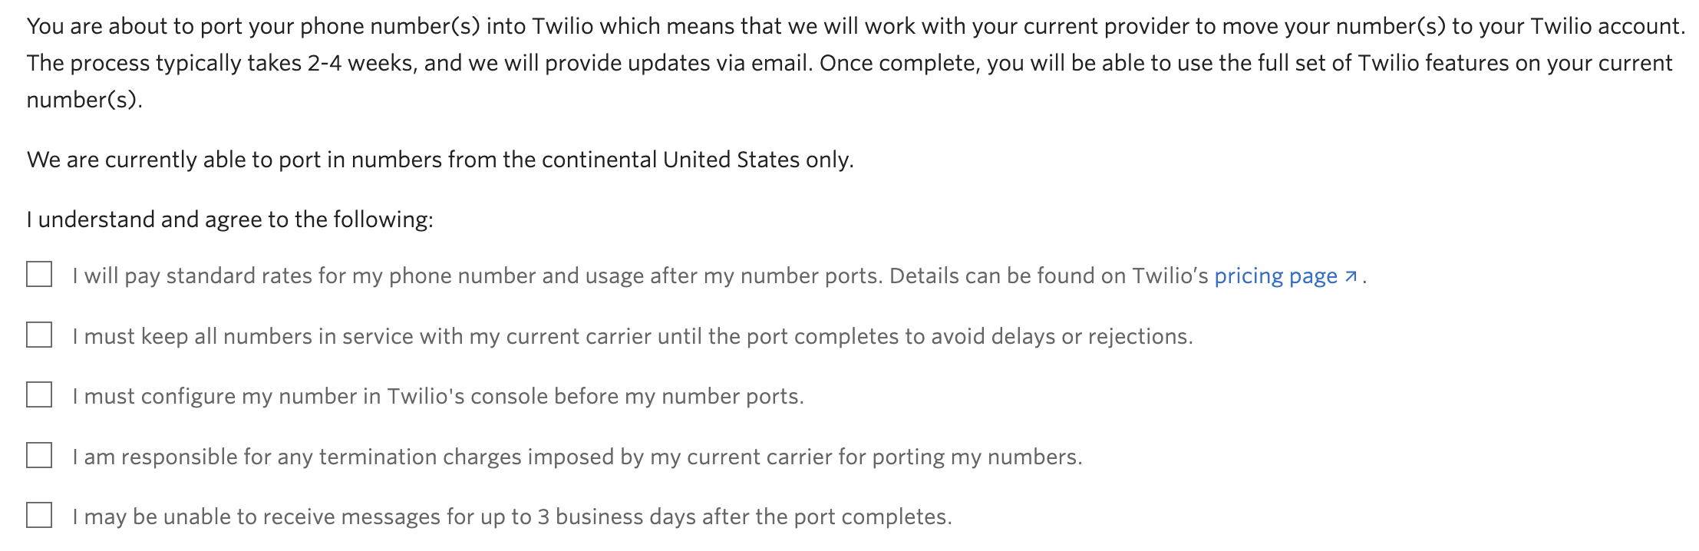Check the standard rates agreement checkbox
This screenshot has height=551, width=1699.
[x=39, y=274]
